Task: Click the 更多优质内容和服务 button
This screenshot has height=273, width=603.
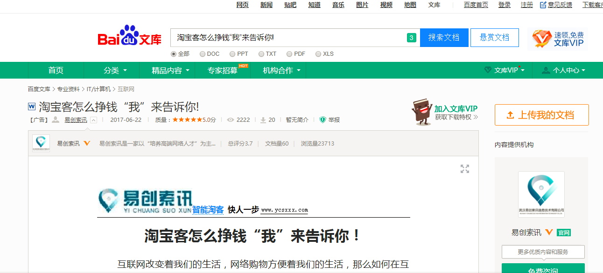Action: coord(543,252)
